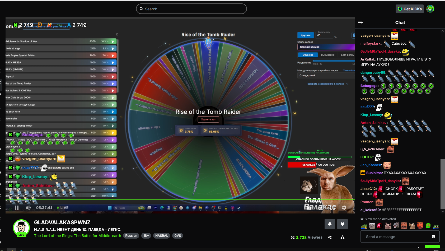Click the Middle-earth: Shadow of War lot row

[61, 41]
